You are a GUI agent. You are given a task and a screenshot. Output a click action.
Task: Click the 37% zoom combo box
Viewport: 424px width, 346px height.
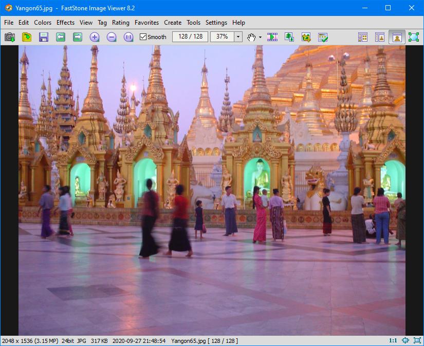222,37
